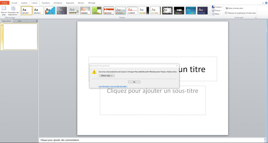Close the Diapositives pane with the X
The height and width of the screenshot is (143, 268).
pyautogui.click(x=37, y=21)
